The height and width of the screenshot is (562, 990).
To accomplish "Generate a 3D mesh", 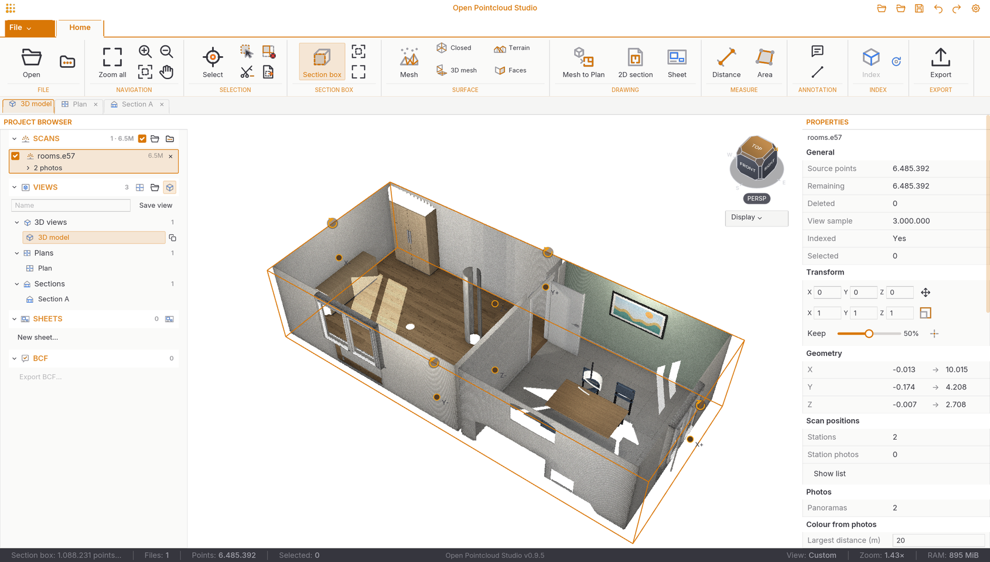I will tap(457, 70).
